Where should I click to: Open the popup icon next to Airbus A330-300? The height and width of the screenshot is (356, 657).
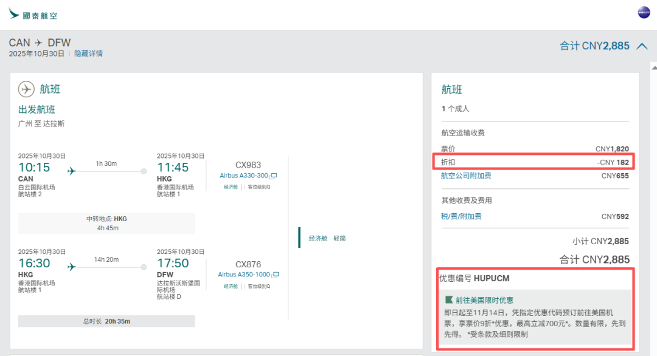[274, 176]
